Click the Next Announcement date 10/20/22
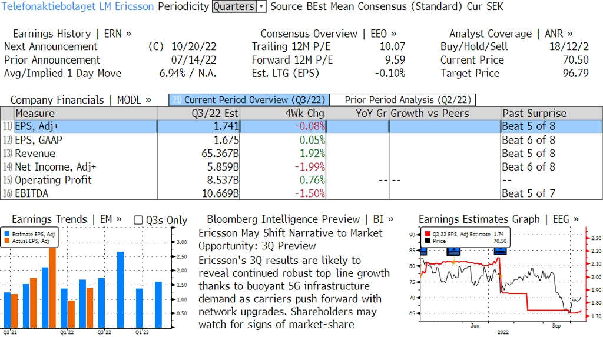Screen dimensions: 603x337 194,46
